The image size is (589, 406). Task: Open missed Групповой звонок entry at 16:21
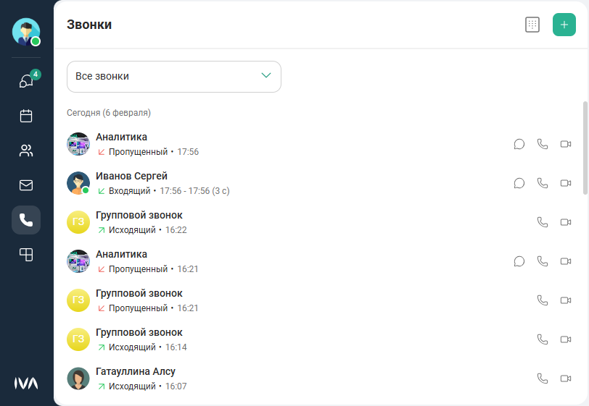[218, 300]
